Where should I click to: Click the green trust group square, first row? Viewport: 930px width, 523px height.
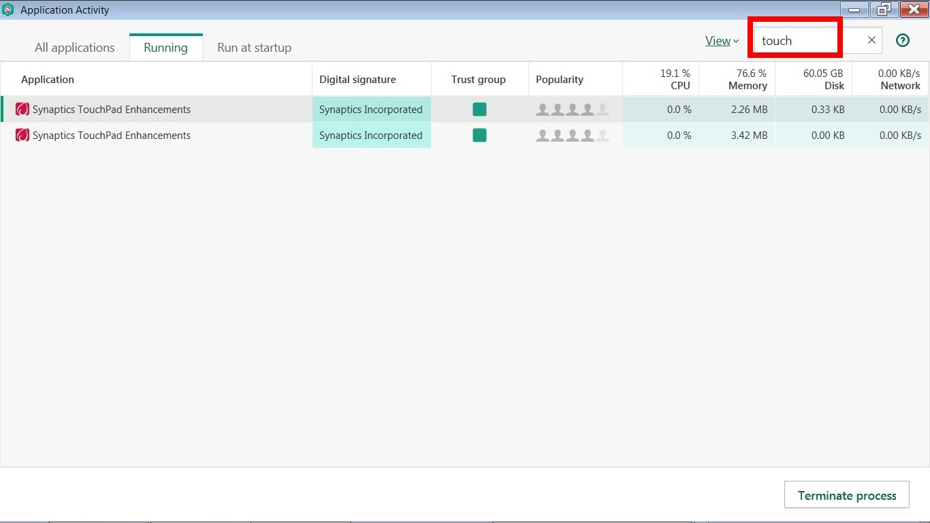[x=479, y=109]
